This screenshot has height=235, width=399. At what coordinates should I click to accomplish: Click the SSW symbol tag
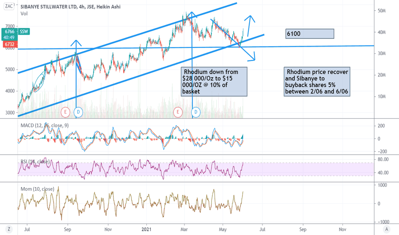pyautogui.click(x=24, y=32)
